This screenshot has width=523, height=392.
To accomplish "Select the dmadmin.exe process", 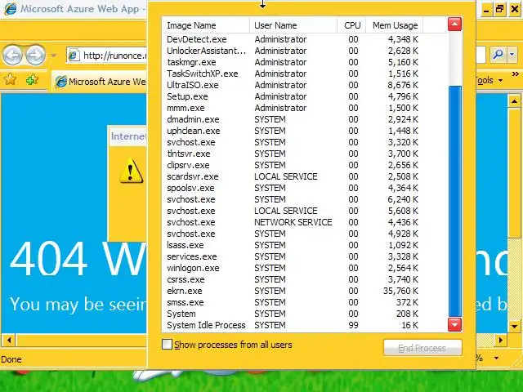I will pyautogui.click(x=293, y=119).
